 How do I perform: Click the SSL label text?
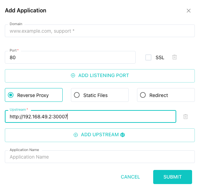(x=160, y=57)
